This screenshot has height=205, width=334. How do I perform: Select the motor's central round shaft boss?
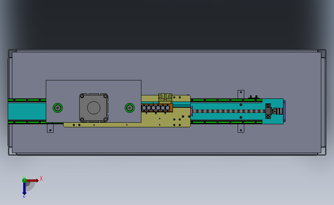tap(94, 108)
